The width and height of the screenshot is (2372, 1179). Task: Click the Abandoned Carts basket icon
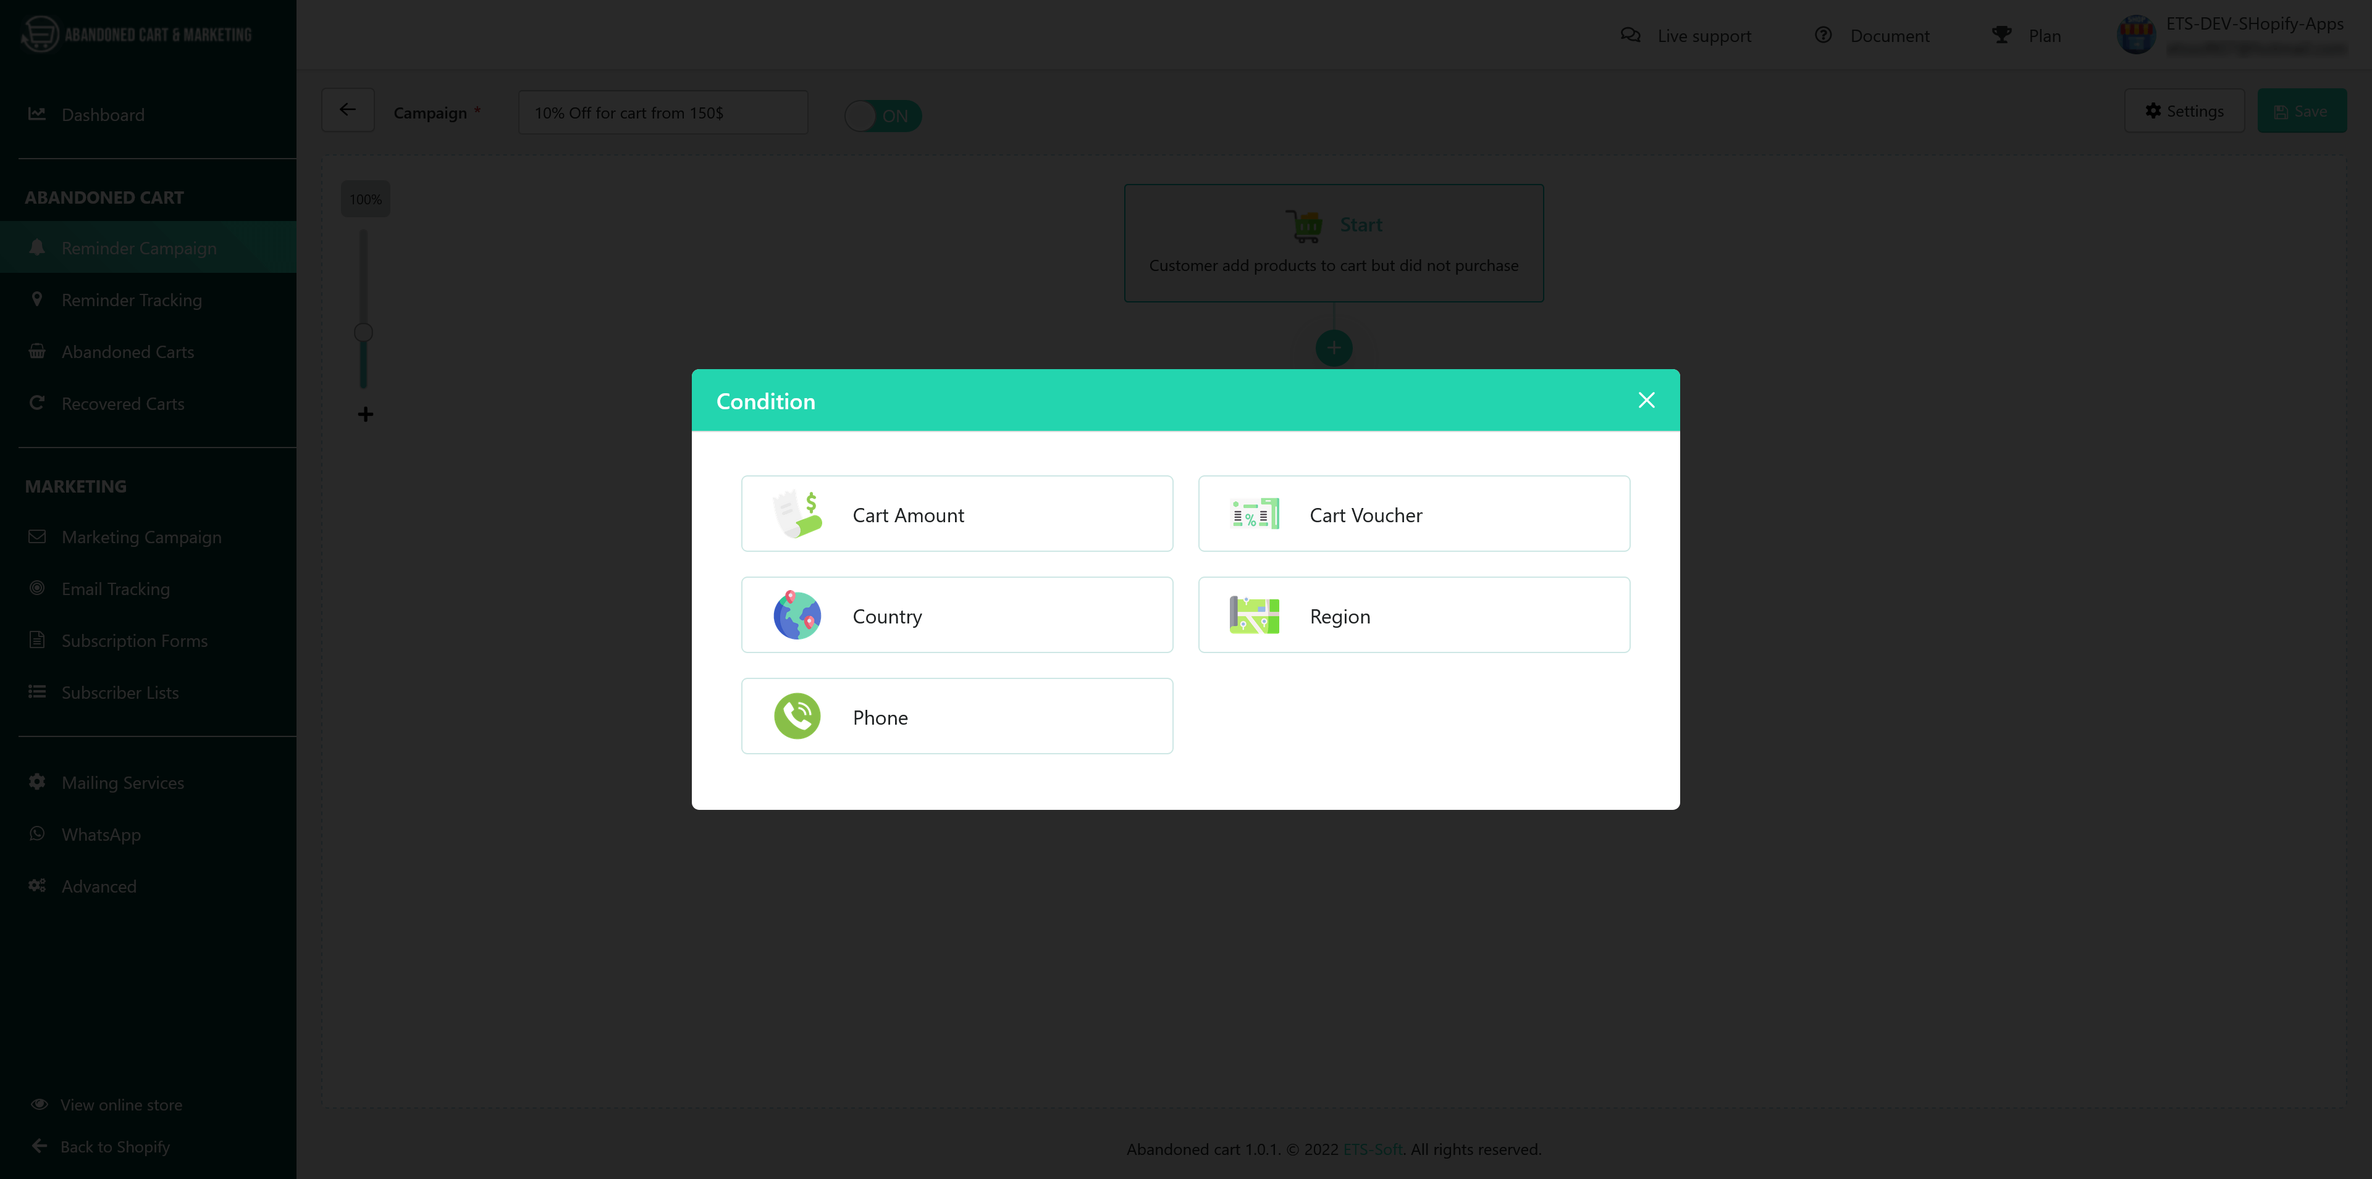tap(37, 351)
